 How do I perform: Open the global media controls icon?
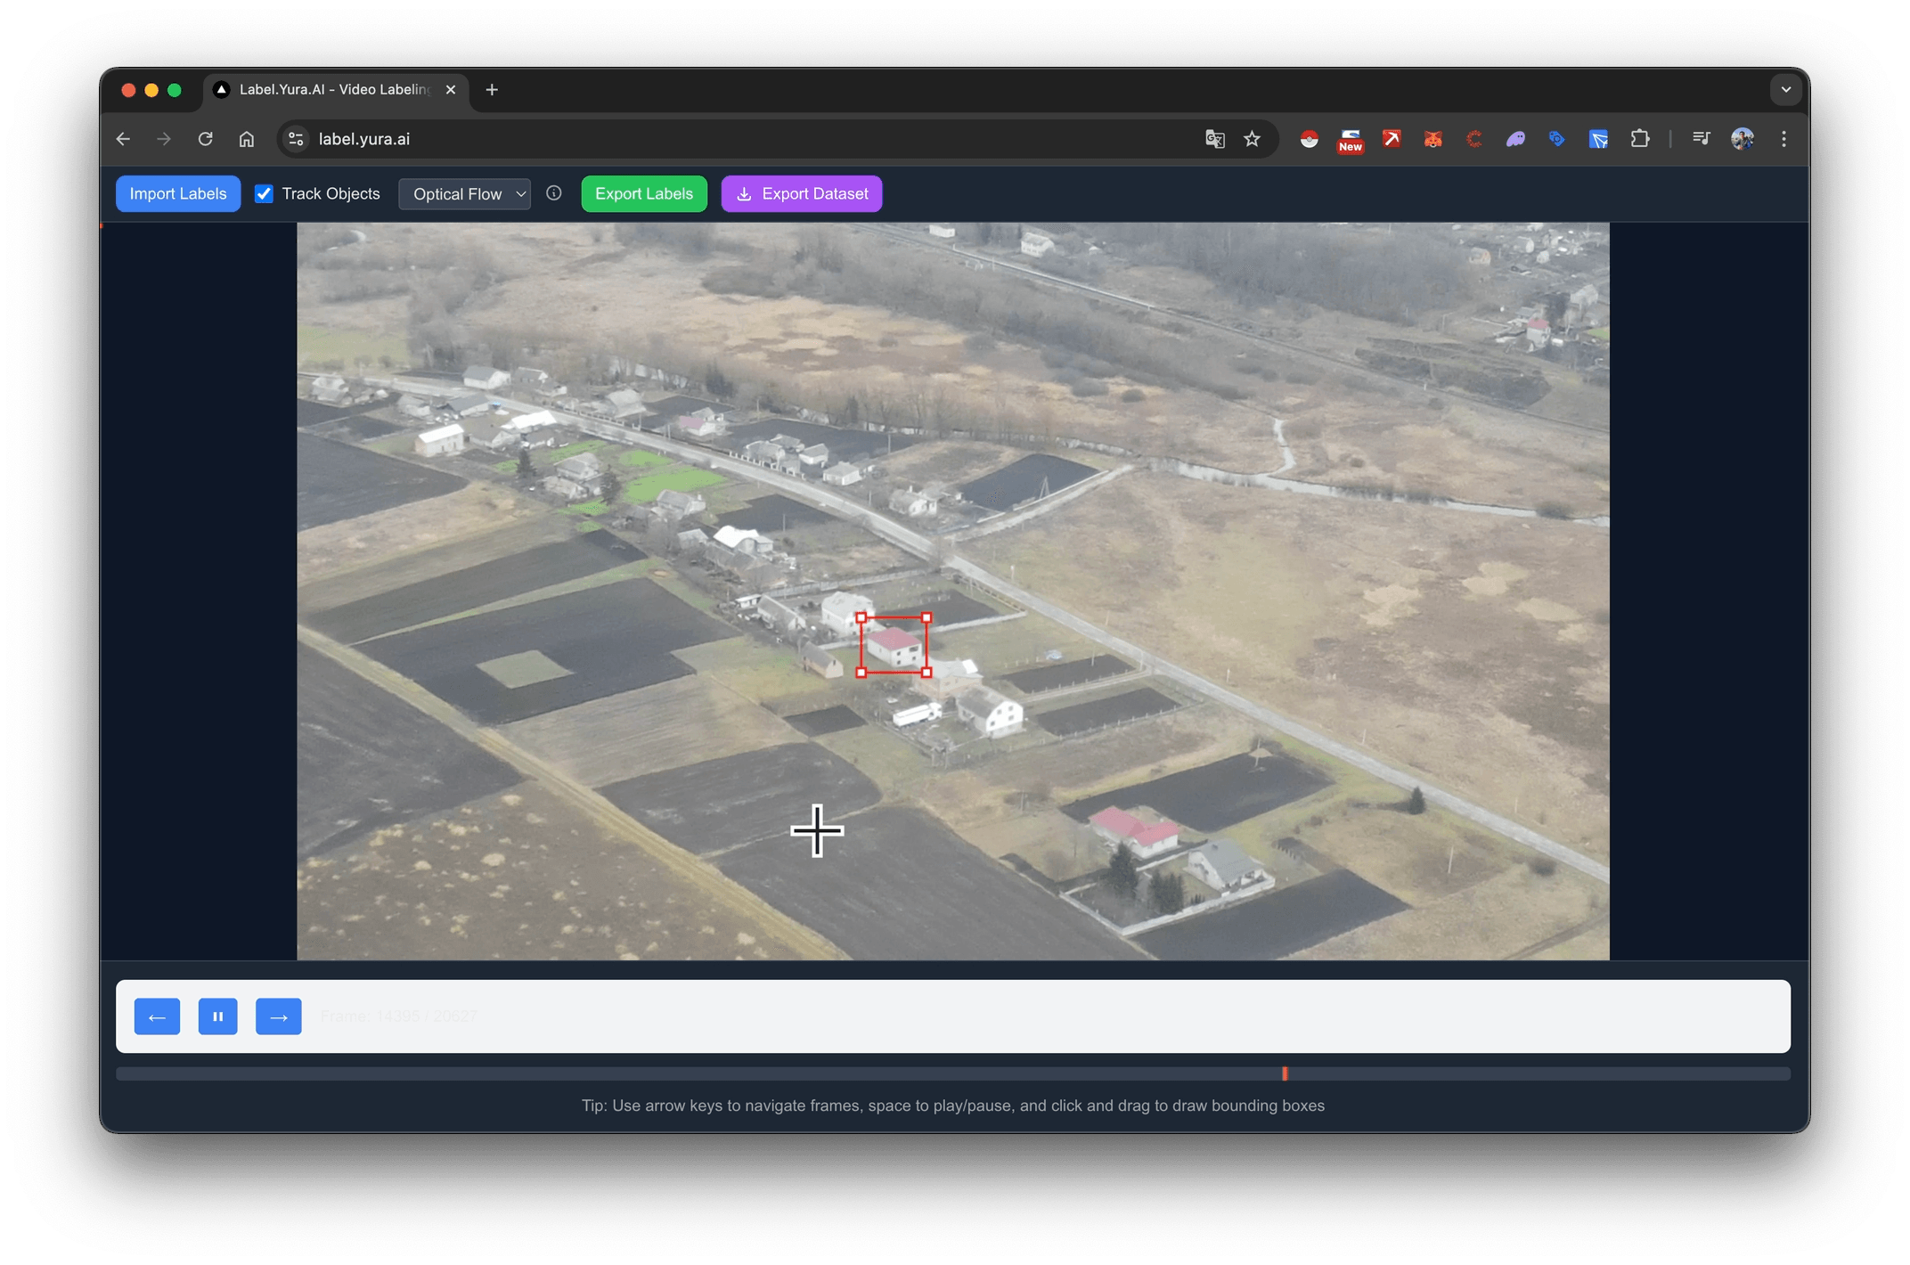[1701, 139]
